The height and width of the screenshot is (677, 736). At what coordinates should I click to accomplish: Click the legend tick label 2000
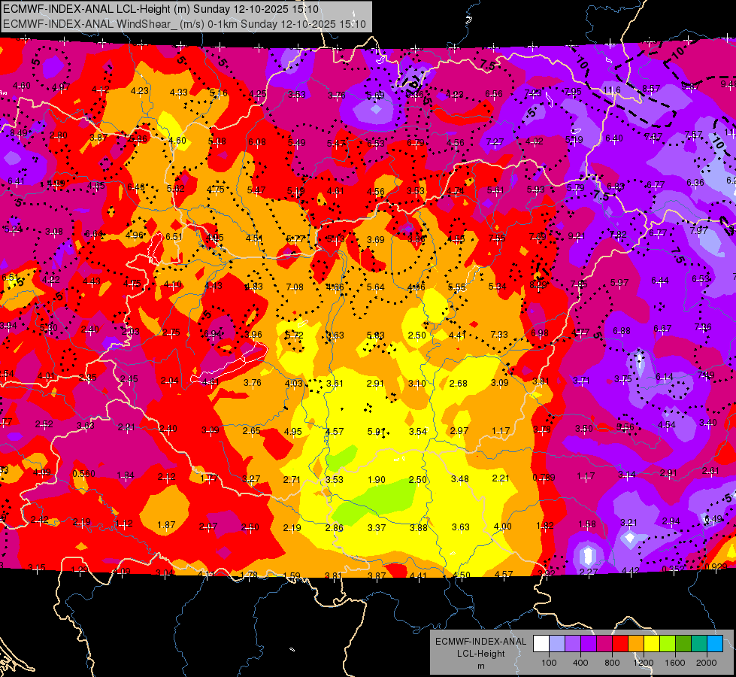[707, 663]
